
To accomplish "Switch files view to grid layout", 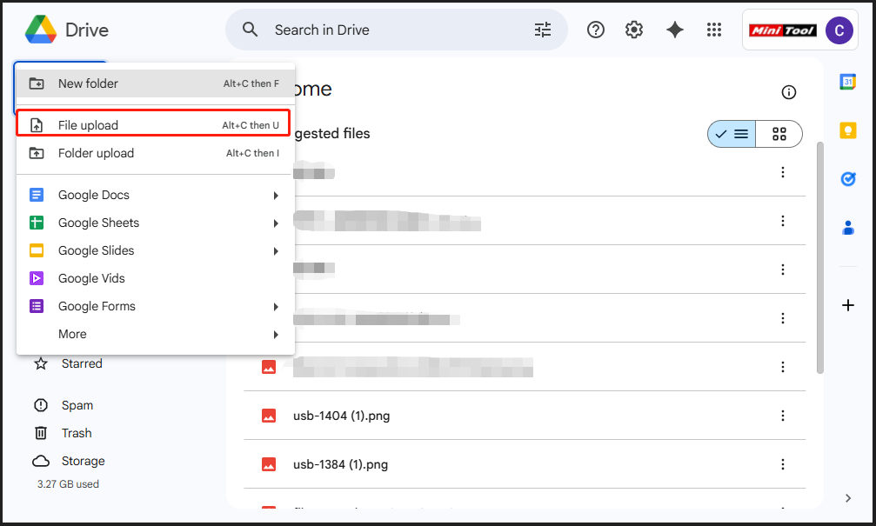I will [x=779, y=134].
